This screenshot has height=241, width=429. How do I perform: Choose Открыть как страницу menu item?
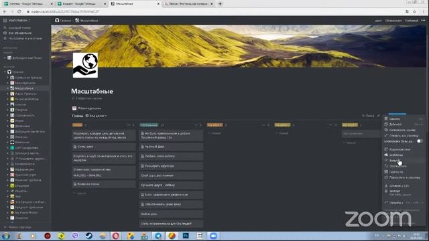[x=404, y=135]
